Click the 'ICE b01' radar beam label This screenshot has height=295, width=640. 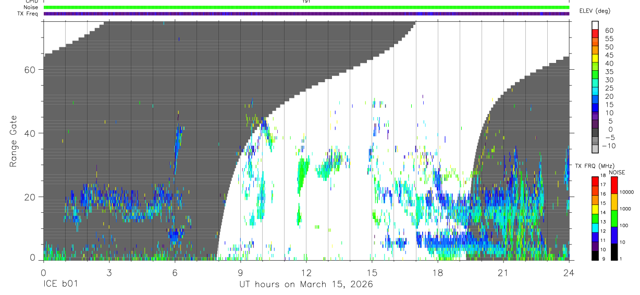coord(60,285)
